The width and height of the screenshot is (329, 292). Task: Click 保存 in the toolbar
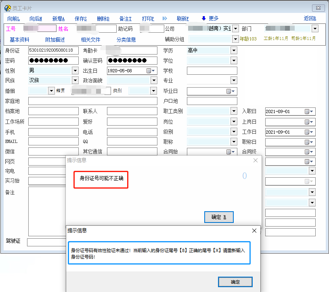coord(80,19)
